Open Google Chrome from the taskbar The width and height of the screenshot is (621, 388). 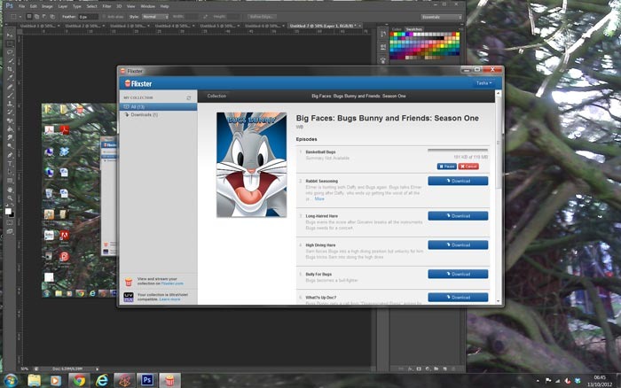(x=79, y=381)
